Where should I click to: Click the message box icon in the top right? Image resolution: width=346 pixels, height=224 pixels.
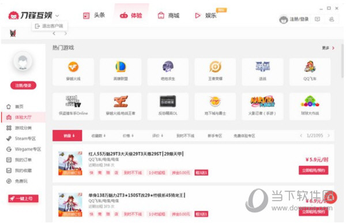pyautogui.click(x=317, y=19)
